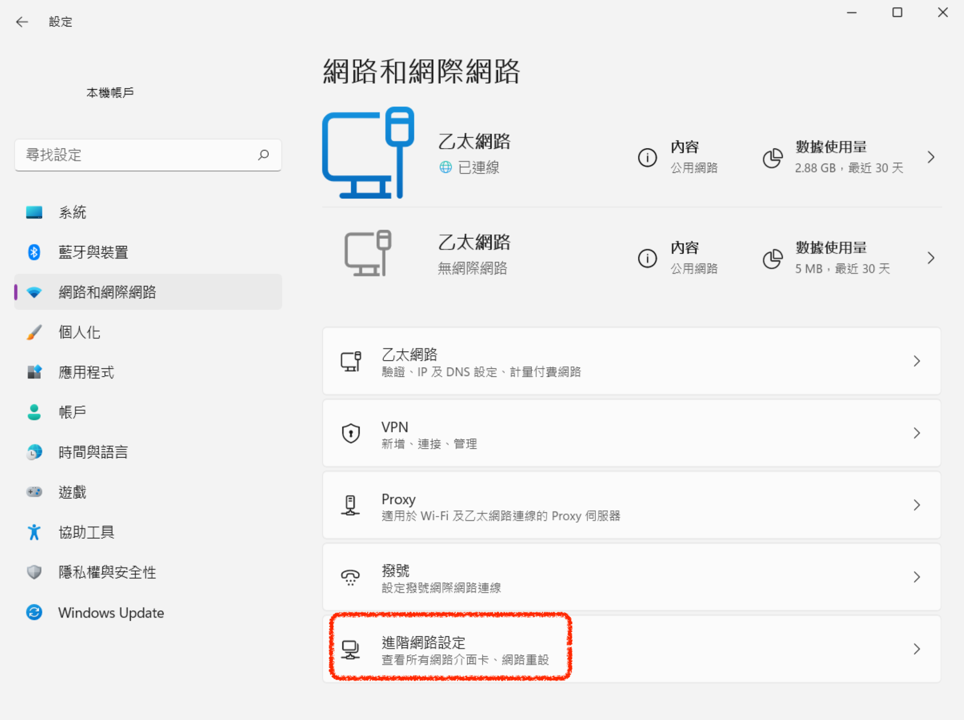Image resolution: width=964 pixels, height=720 pixels.
Task: Click the VPN shield icon
Action: [351, 433]
